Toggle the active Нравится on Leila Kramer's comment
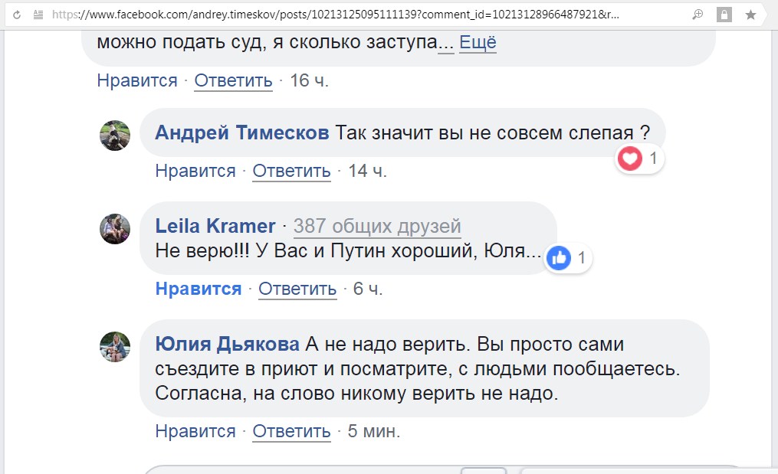Image resolution: width=778 pixels, height=474 pixels. click(198, 289)
